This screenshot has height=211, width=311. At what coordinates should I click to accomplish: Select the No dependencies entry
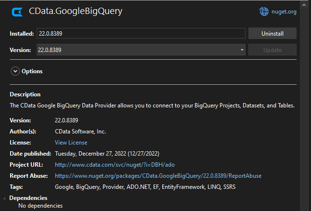pyautogui.click(x=40, y=206)
